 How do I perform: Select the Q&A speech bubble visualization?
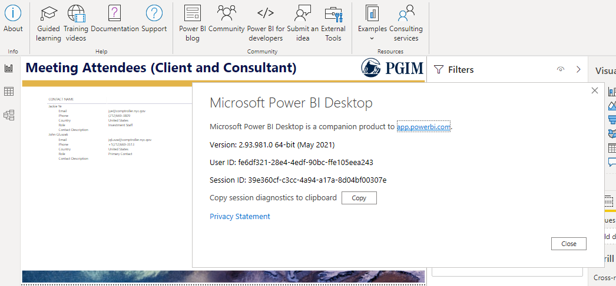(612, 162)
